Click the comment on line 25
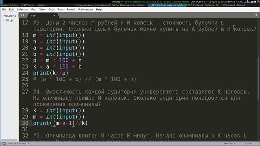This screenshot has height=146, width=260. click(84, 79)
